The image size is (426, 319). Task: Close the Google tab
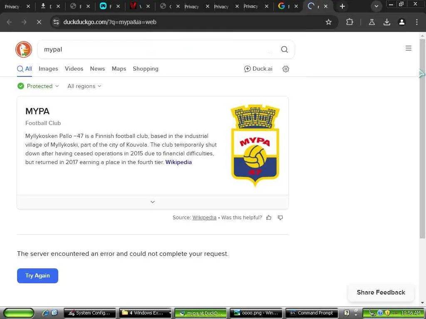tap(296, 6)
